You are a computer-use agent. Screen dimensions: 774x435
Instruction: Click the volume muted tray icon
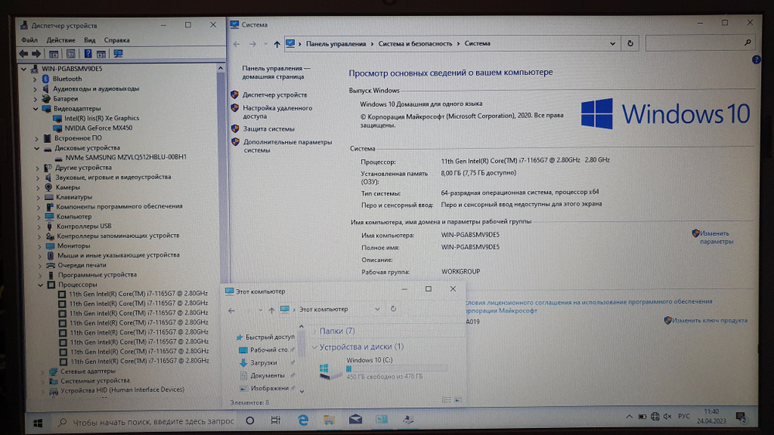(x=667, y=416)
